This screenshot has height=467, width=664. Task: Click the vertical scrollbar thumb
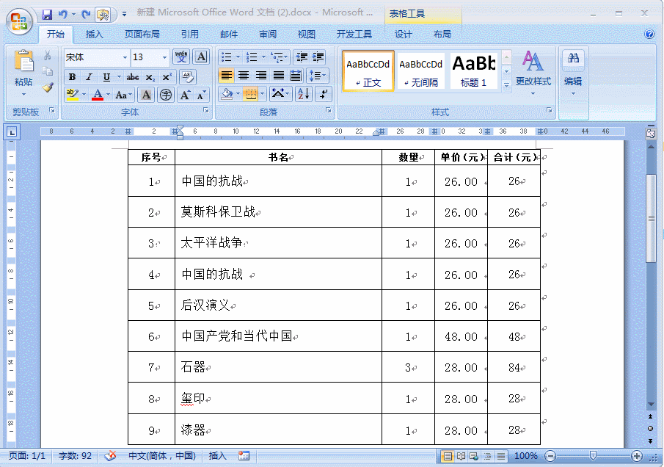pyautogui.click(x=651, y=218)
